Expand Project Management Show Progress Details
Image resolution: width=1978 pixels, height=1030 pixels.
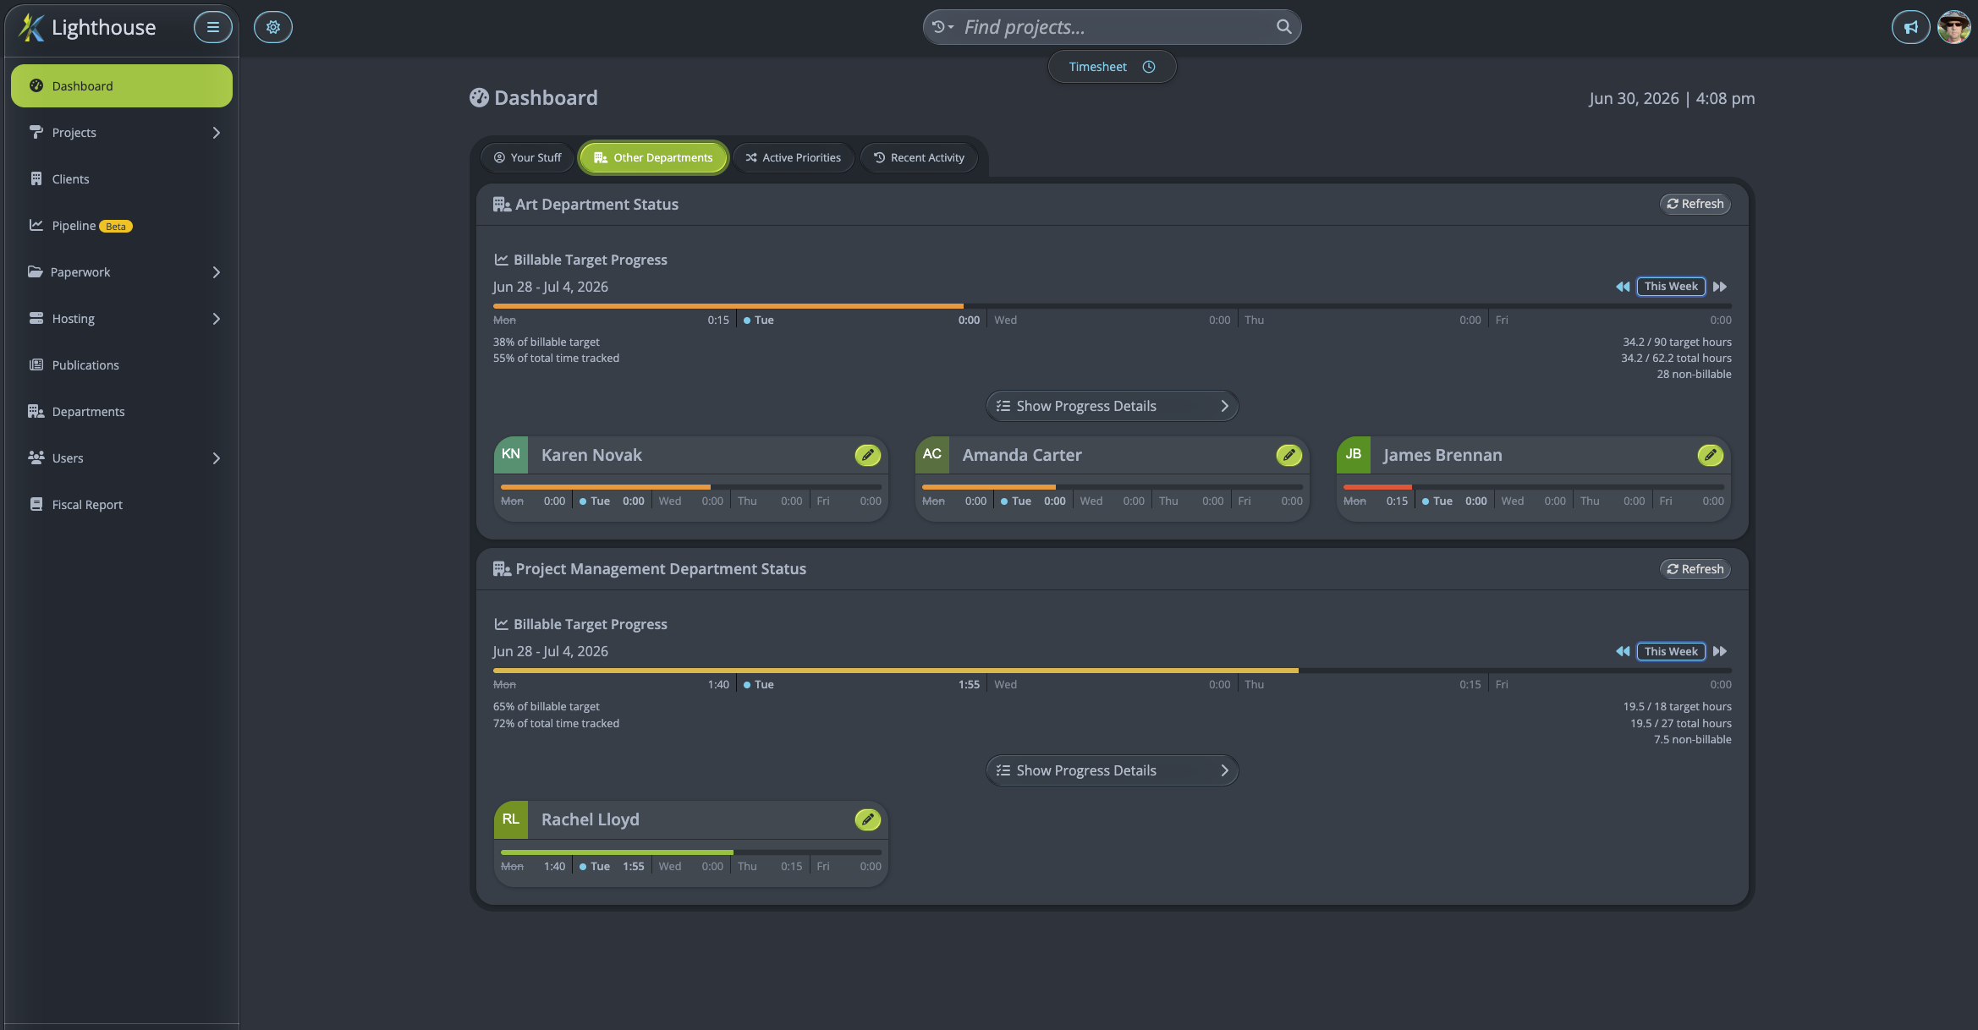[x=1112, y=770]
